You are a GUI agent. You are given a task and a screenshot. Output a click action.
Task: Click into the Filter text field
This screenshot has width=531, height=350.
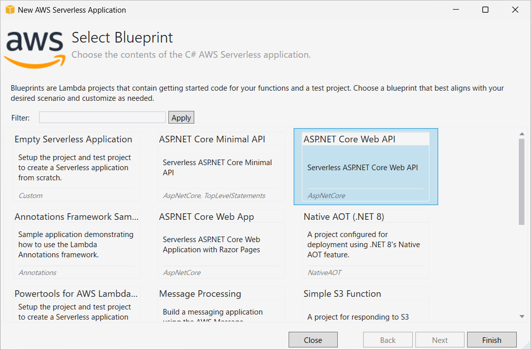point(102,118)
